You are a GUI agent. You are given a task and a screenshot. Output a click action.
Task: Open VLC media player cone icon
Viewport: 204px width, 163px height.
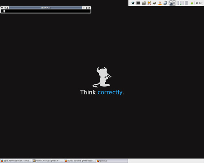point(160,3)
